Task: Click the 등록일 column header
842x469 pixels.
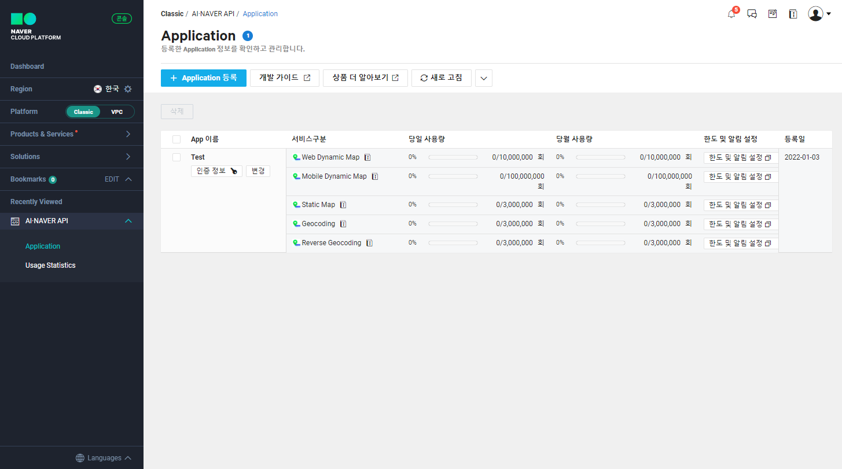Action: point(795,139)
